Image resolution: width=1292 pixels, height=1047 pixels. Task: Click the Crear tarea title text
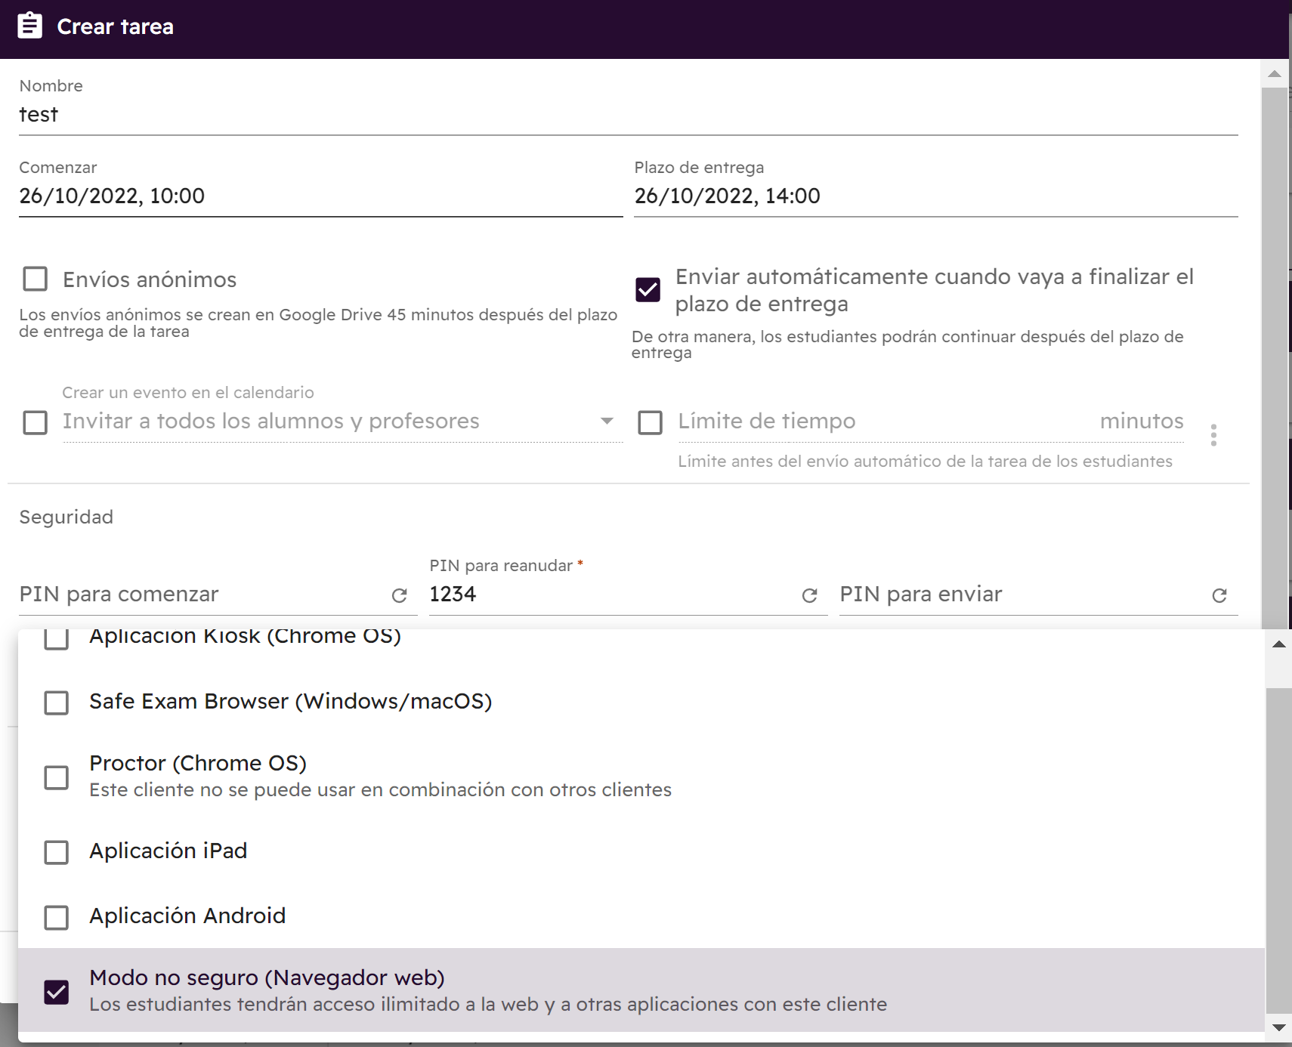116,26
